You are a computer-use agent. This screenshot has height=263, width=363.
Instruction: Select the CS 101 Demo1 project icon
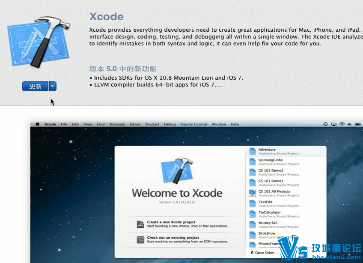[252, 182]
